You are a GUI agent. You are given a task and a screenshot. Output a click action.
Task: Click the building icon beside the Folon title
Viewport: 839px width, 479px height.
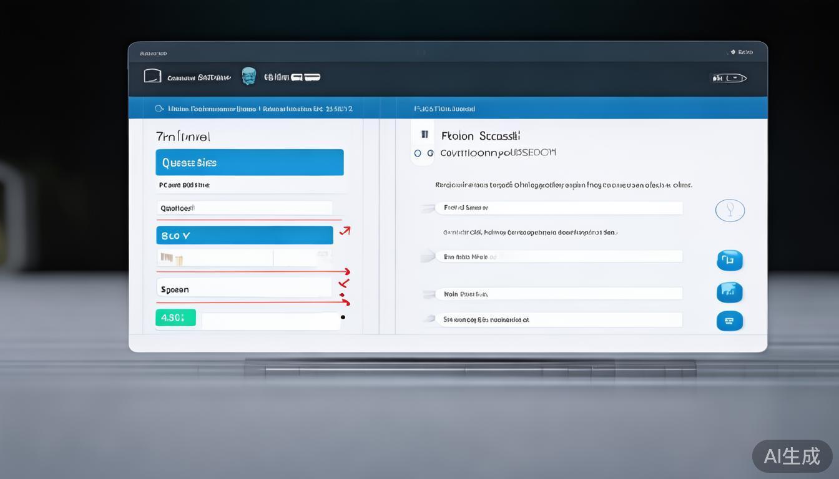point(423,133)
